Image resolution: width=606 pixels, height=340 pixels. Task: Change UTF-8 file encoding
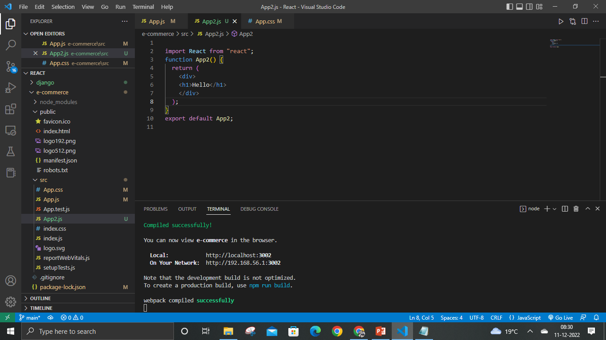pyautogui.click(x=476, y=317)
